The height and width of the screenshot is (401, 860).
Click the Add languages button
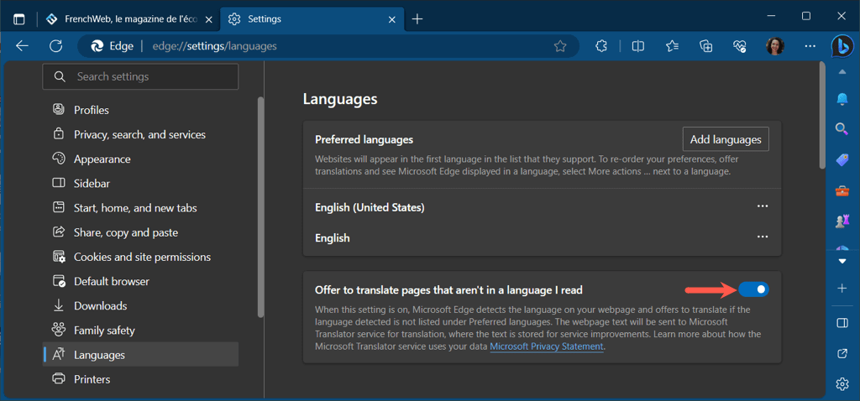click(726, 139)
